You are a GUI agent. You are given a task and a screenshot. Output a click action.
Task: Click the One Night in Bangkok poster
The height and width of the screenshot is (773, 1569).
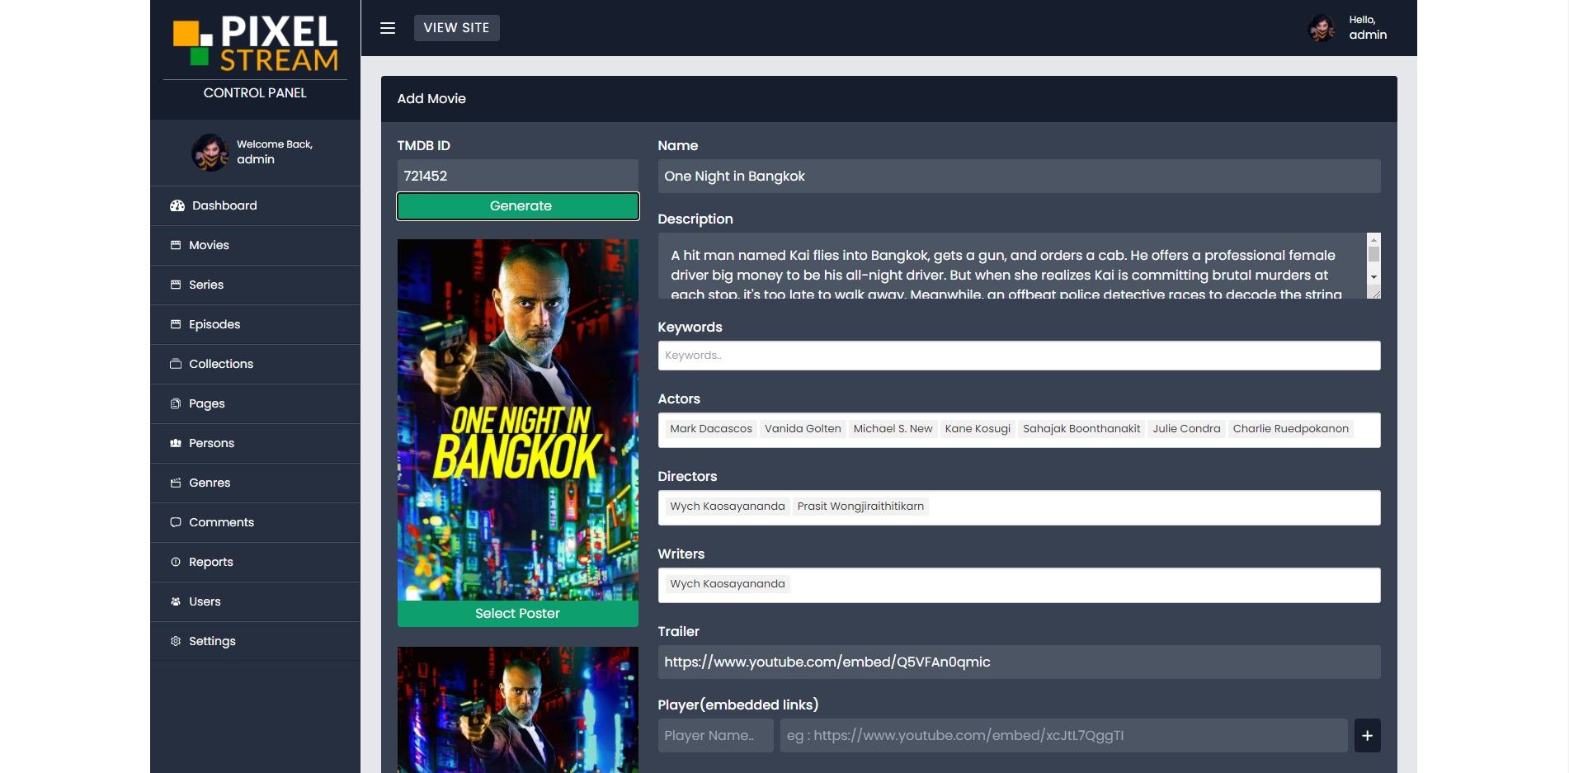(x=518, y=420)
